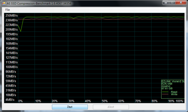Click the 127MB/s axis label
Viewport: 188px width, 112px height.
[x=12, y=58]
